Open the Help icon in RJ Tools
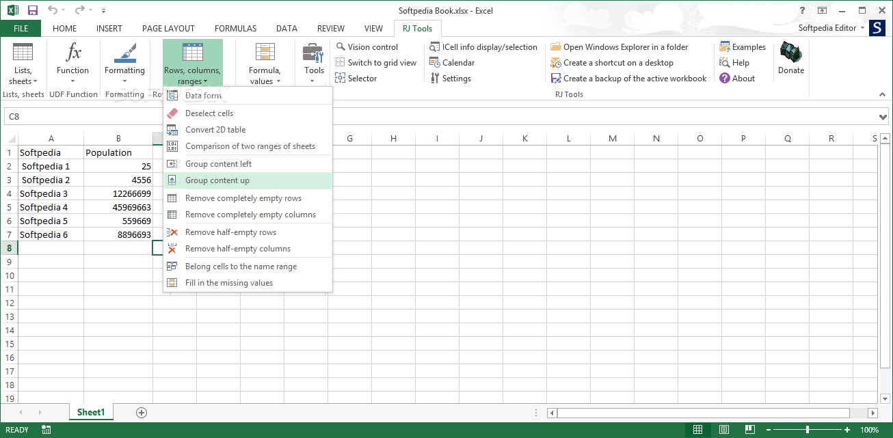 pos(725,63)
